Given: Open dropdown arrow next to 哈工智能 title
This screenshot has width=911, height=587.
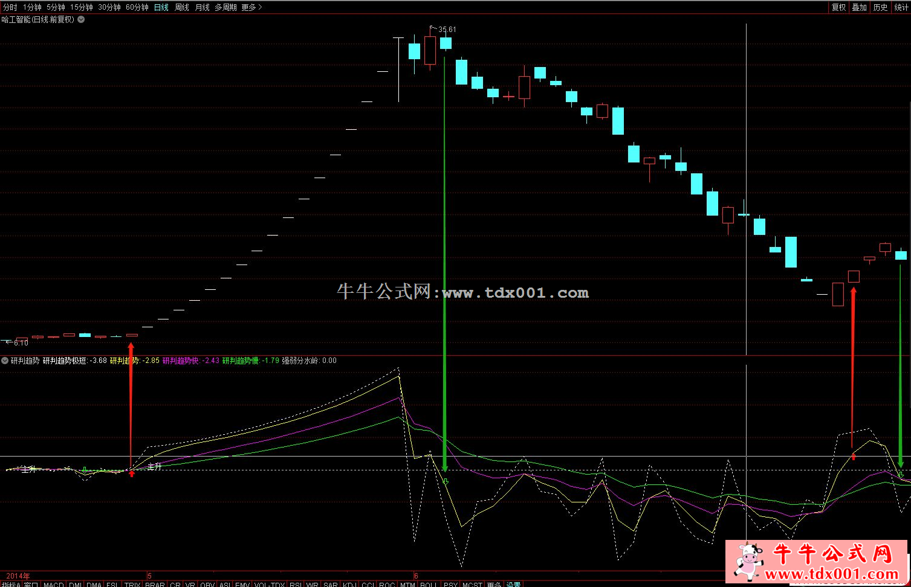Looking at the screenshot, I should (x=81, y=19).
